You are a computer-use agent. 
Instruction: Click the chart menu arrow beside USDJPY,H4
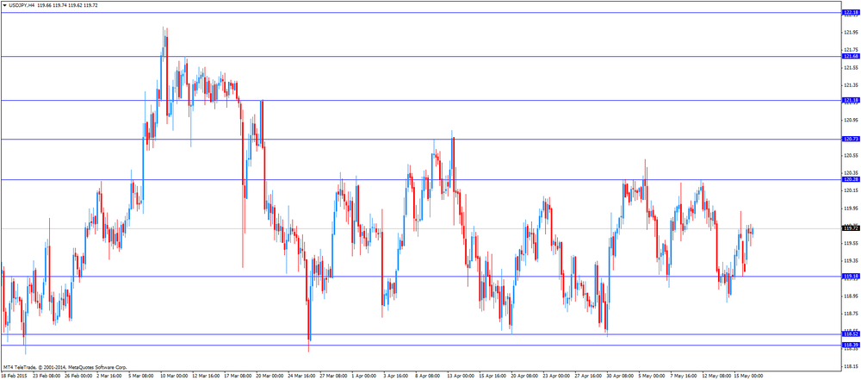pyautogui.click(x=4, y=4)
